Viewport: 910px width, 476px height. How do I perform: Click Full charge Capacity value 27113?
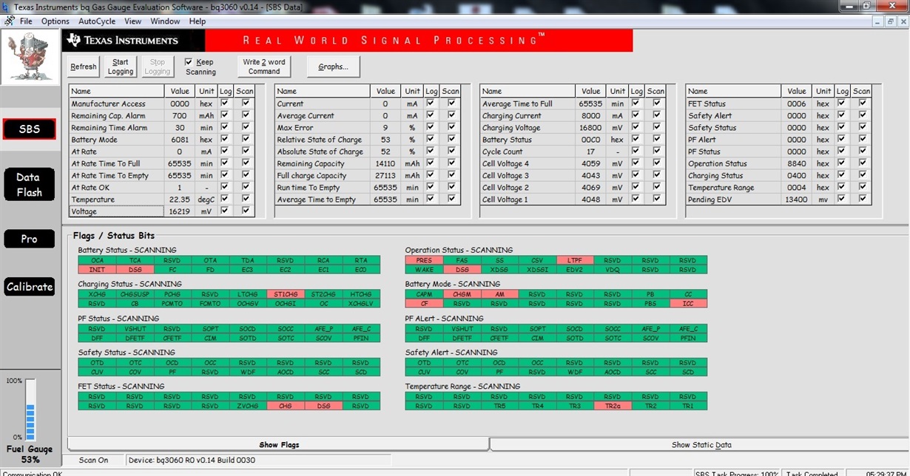385,175
